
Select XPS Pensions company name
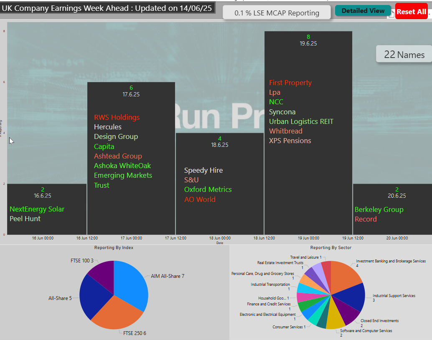(x=290, y=141)
